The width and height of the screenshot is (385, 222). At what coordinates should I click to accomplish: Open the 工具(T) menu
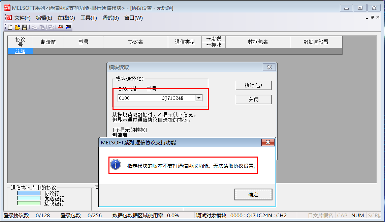[89, 18]
